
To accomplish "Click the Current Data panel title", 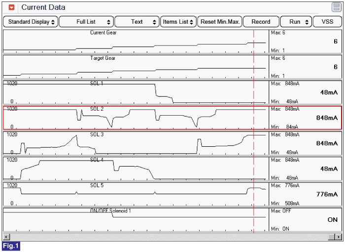I will (43, 7).
